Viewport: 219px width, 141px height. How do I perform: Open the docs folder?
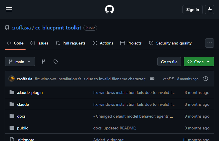tap(21, 116)
